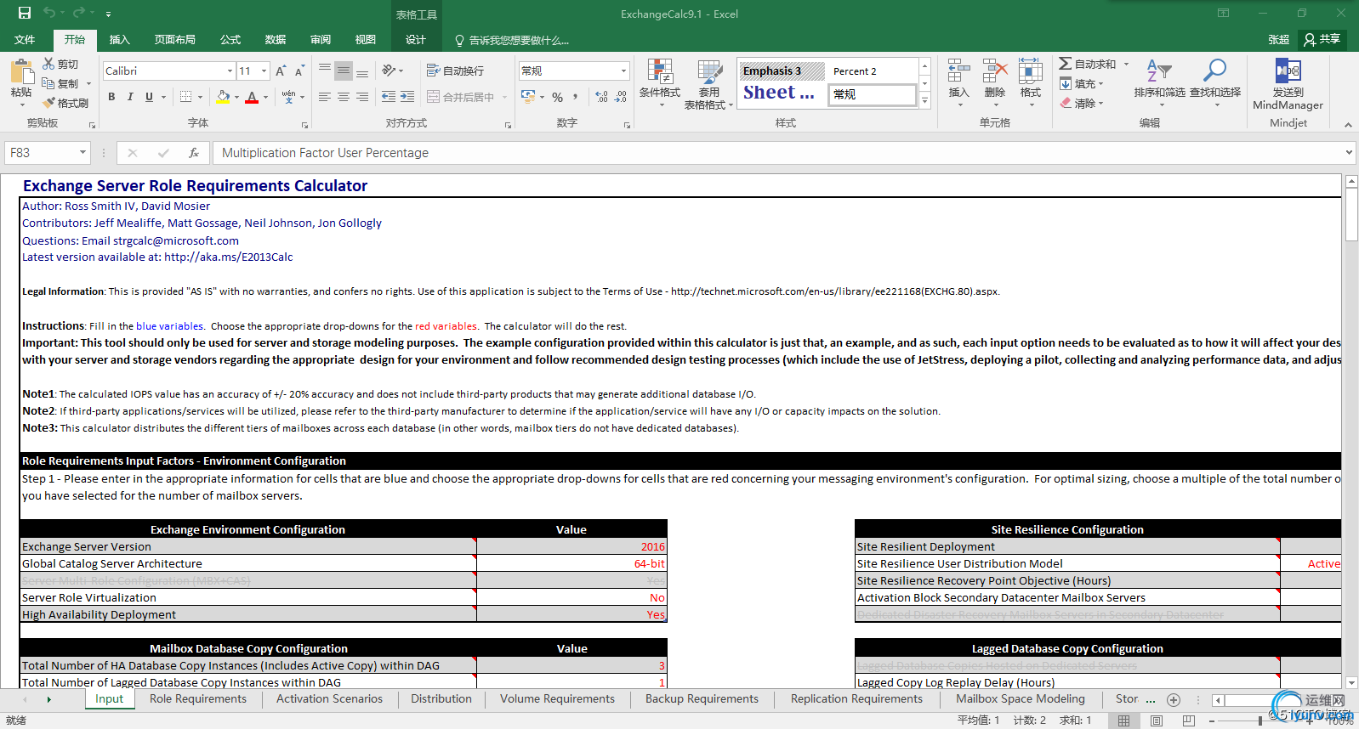This screenshot has height=729, width=1359.
Task: Select the Format Painter tool
Action: coord(65,103)
